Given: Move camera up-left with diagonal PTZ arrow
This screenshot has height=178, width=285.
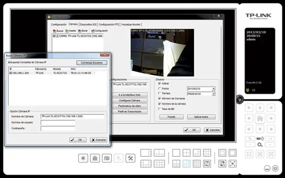Looking at the screenshot, I should point(249,108).
